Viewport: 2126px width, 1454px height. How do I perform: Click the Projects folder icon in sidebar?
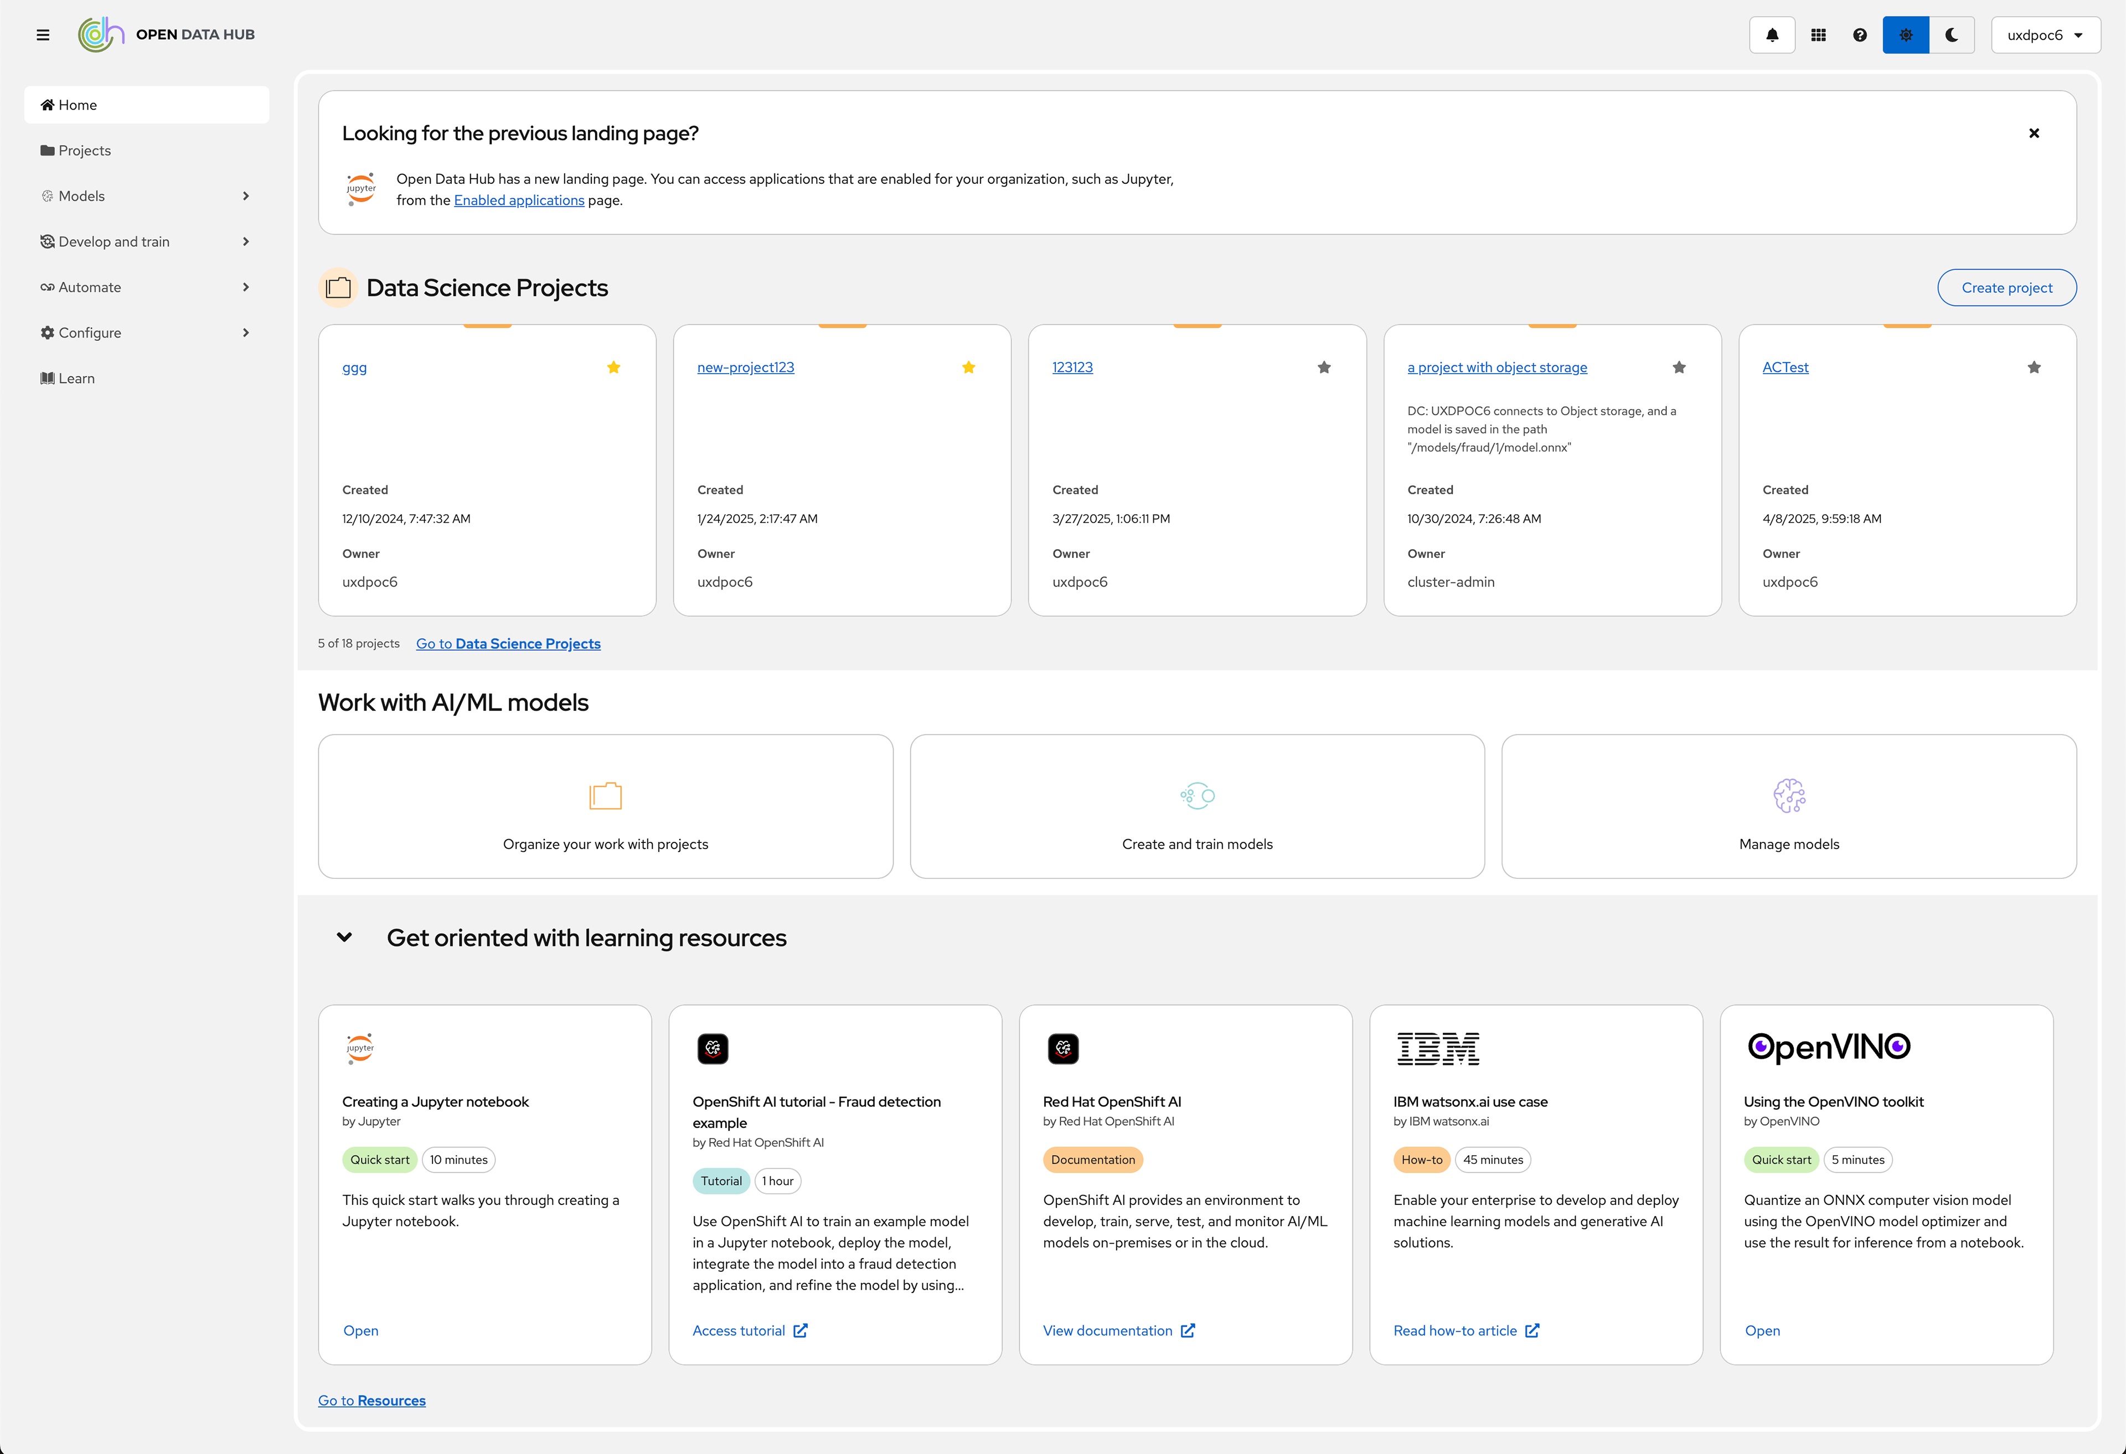point(48,151)
